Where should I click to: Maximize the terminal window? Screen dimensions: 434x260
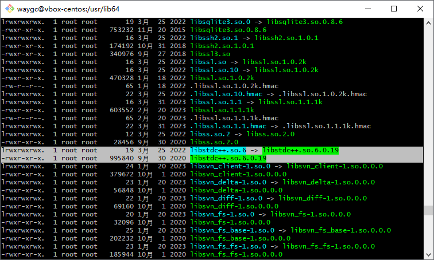tap(394, 9)
